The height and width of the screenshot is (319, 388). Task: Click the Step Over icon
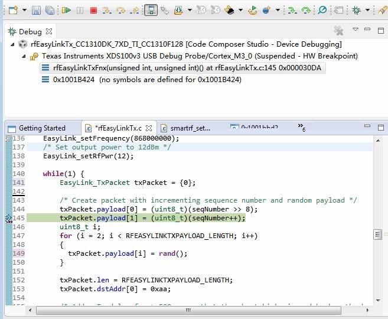pyautogui.click(x=120, y=11)
